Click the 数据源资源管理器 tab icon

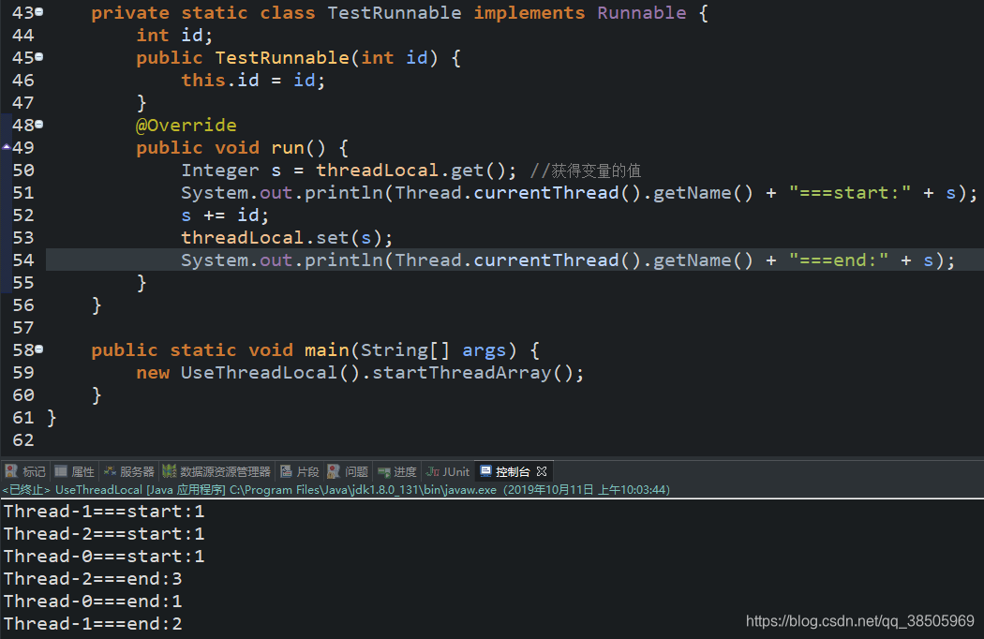(x=170, y=471)
